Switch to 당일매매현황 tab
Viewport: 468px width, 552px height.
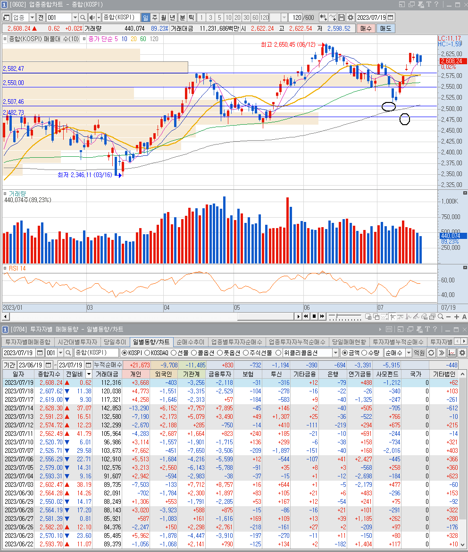349,342
